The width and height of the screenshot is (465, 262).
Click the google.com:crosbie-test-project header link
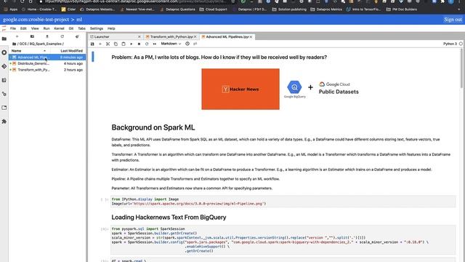36,20
